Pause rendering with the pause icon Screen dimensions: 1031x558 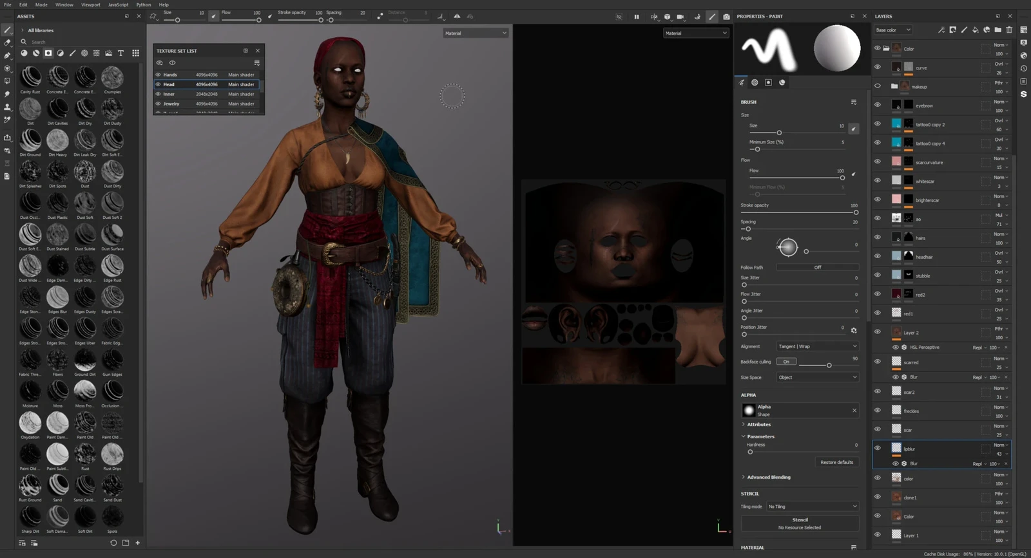pyautogui.click(x=637, y=17)
